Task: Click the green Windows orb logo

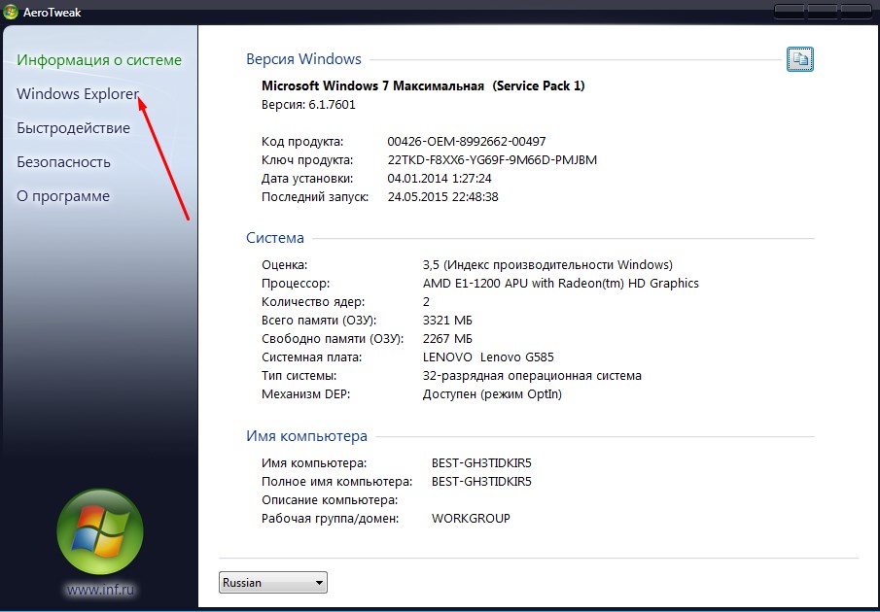Action: click(x=100, y=531)
